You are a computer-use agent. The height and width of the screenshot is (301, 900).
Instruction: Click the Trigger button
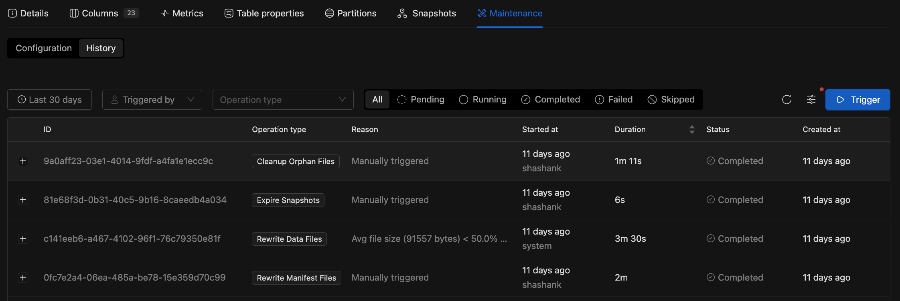tap(858, 100)
